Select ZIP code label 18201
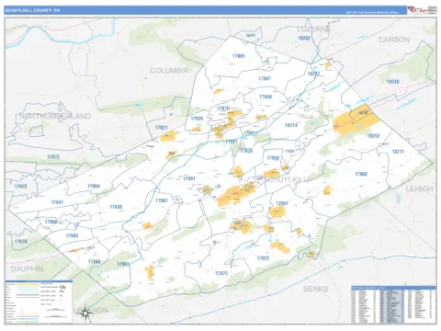Image resolution: width=441 pixels, height=331 pixels. coord(251,36)
